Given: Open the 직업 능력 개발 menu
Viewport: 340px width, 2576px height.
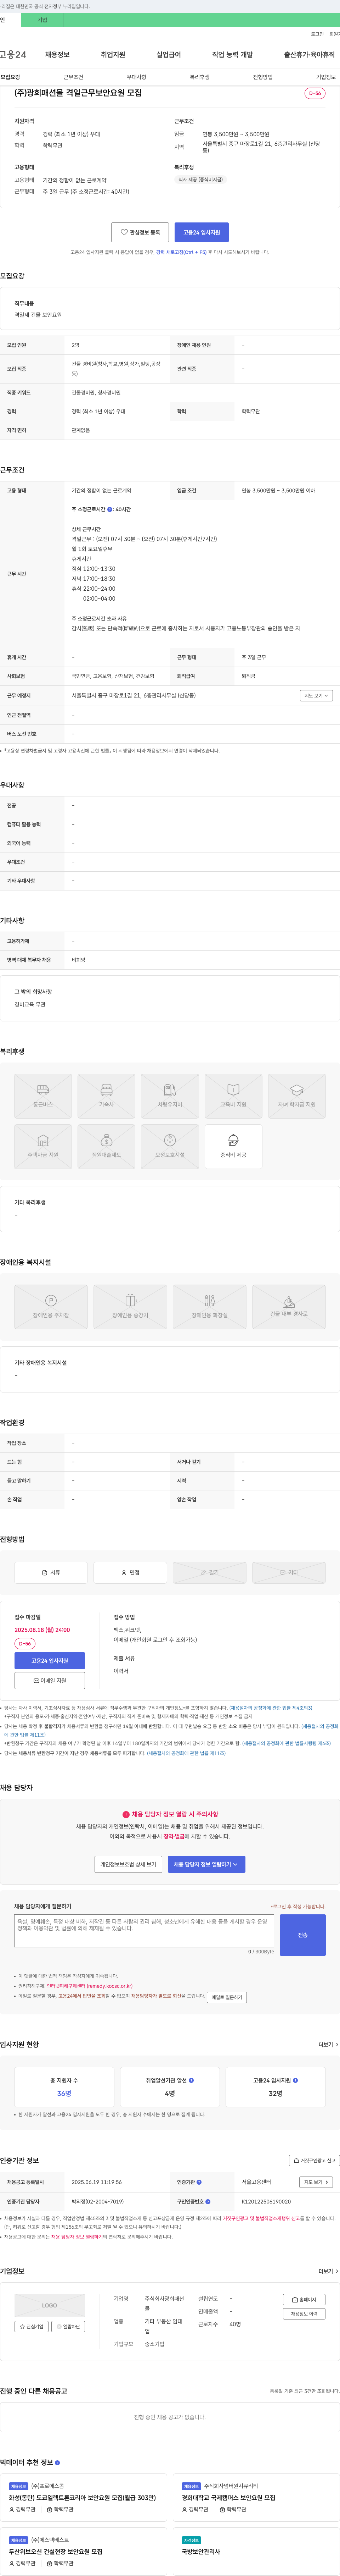Looking at the screenshot, I should [232, 55].
